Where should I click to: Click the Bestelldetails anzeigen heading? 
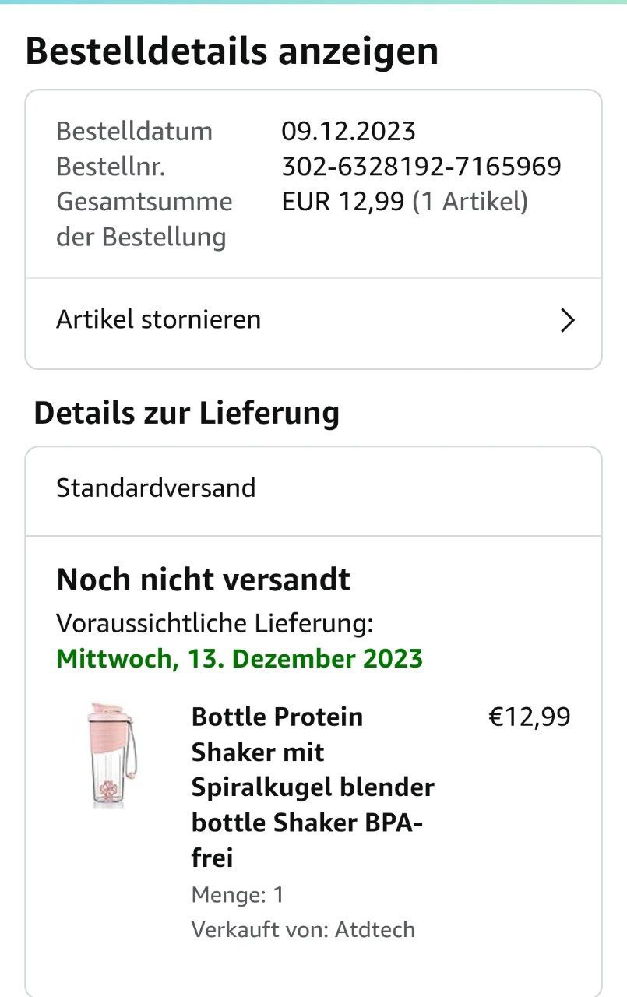231,51
